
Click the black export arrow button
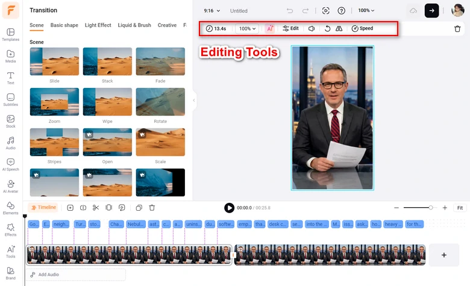[431, 11]
